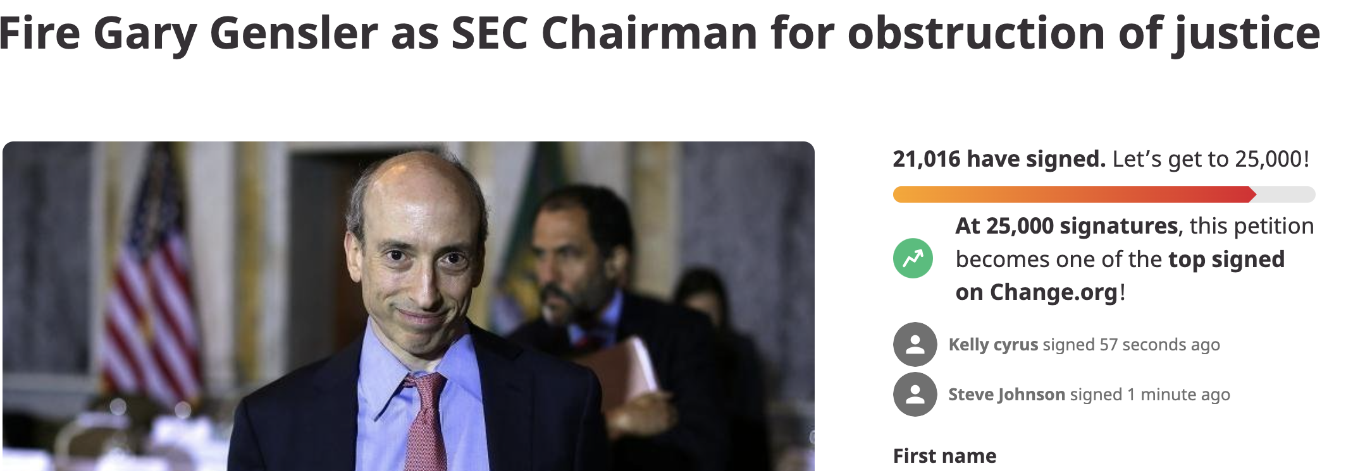Click the "top signed on Change.org" text
The width and height of the screenshot is (1365, 471).
pyautogui.click(x=1120, y=276)
